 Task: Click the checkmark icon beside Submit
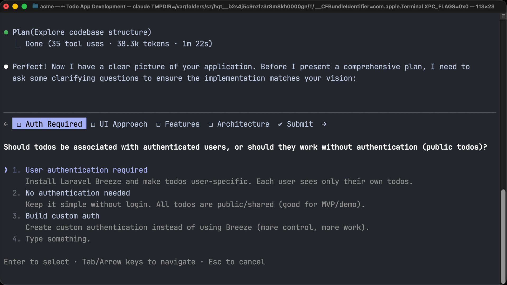(x=280, y=124)
